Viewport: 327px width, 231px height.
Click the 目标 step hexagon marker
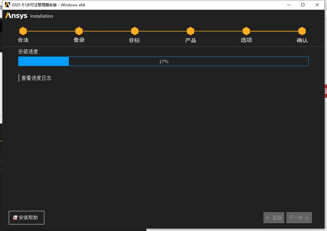(135, 31)
